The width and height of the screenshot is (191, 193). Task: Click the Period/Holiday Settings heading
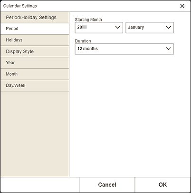(31, 17)
